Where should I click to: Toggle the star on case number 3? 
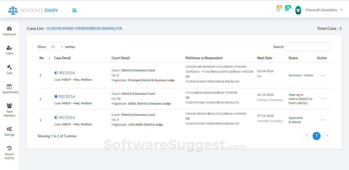click(56, 73)
